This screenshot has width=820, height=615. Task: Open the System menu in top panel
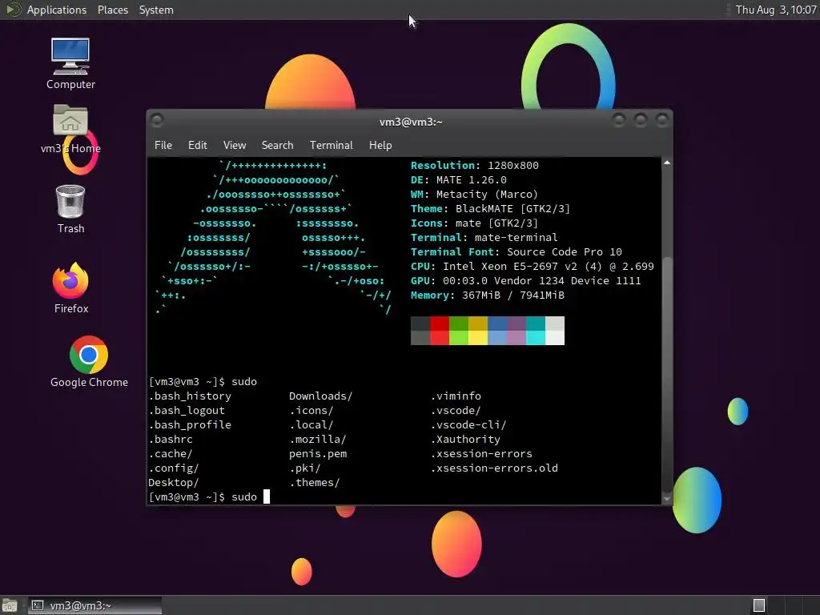[x=156, y=10]
